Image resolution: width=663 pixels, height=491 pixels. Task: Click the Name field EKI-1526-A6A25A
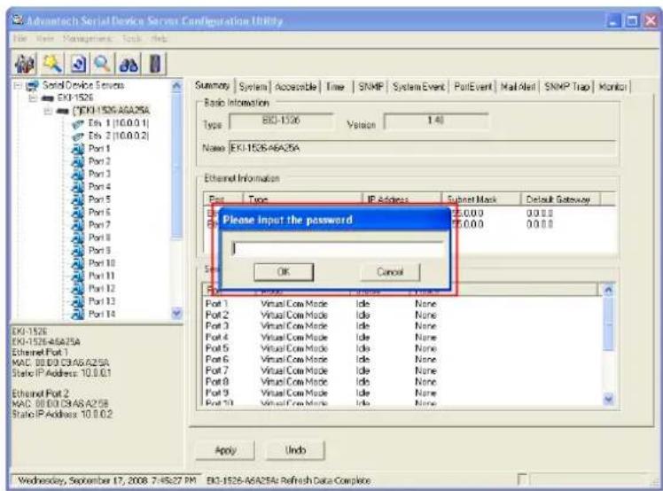click(422, 148)
